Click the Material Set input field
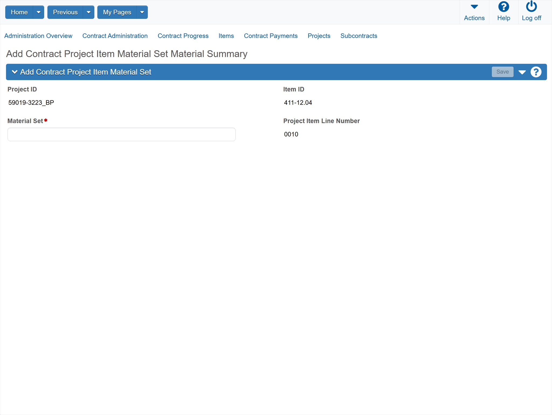This screenshot has width=552, height=415. [x=121, y=134]
